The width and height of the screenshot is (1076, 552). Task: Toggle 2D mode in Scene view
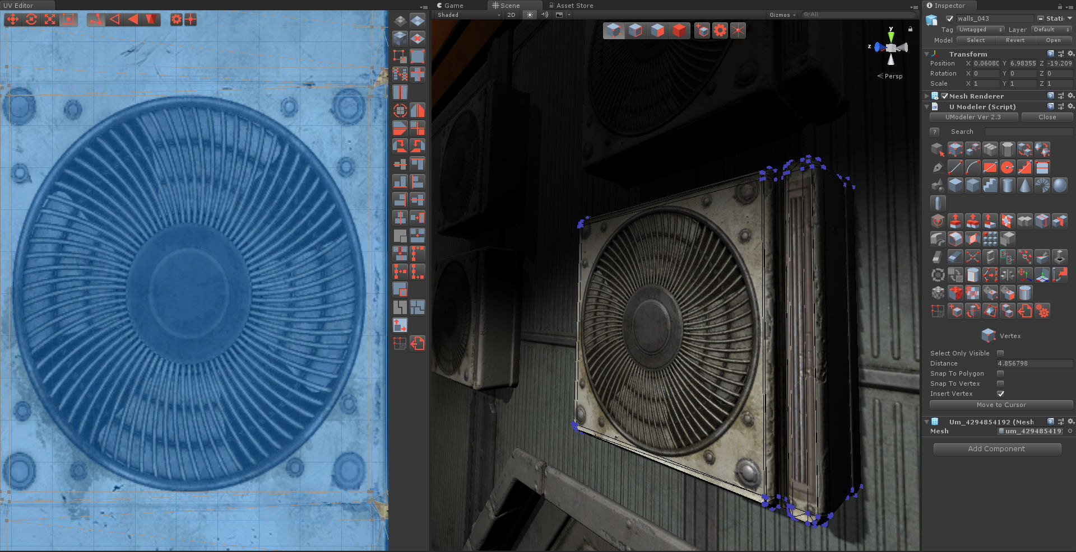point(511,15)
